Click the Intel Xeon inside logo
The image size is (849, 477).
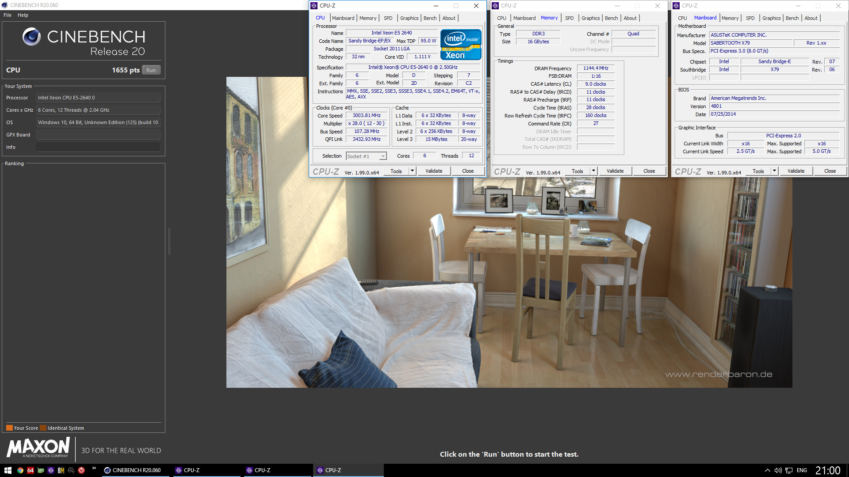(461, 45)
